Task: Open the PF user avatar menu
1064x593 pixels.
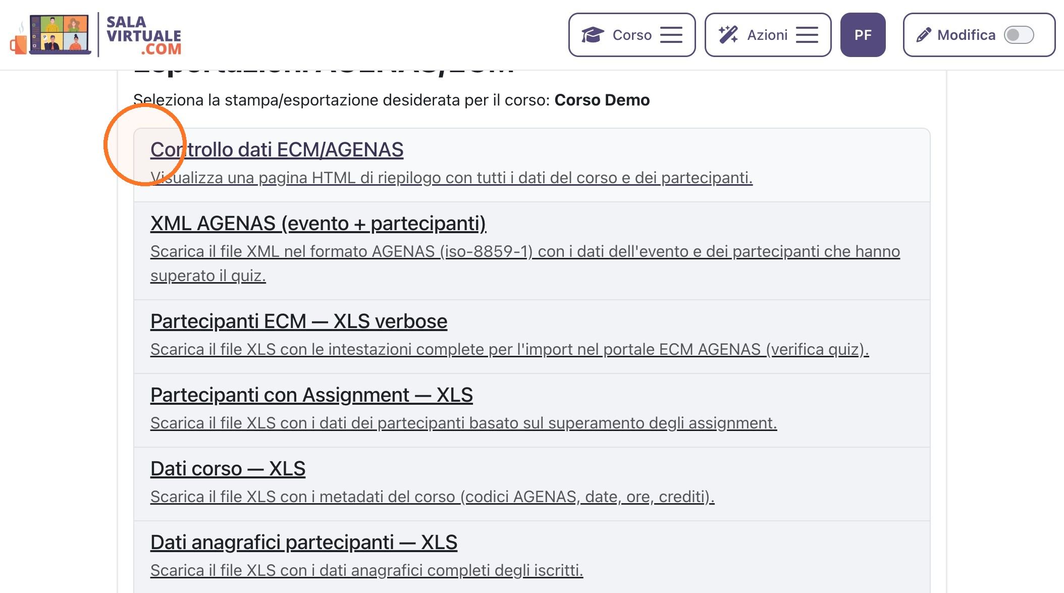Action: [x=863, y=35]
